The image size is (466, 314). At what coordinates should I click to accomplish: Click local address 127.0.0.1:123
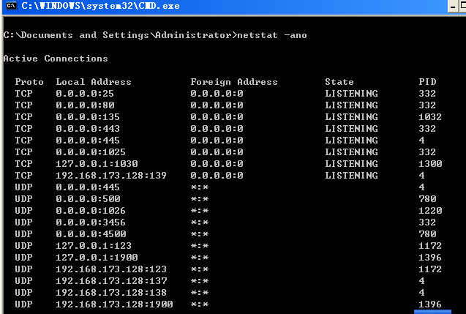(94, 246)
